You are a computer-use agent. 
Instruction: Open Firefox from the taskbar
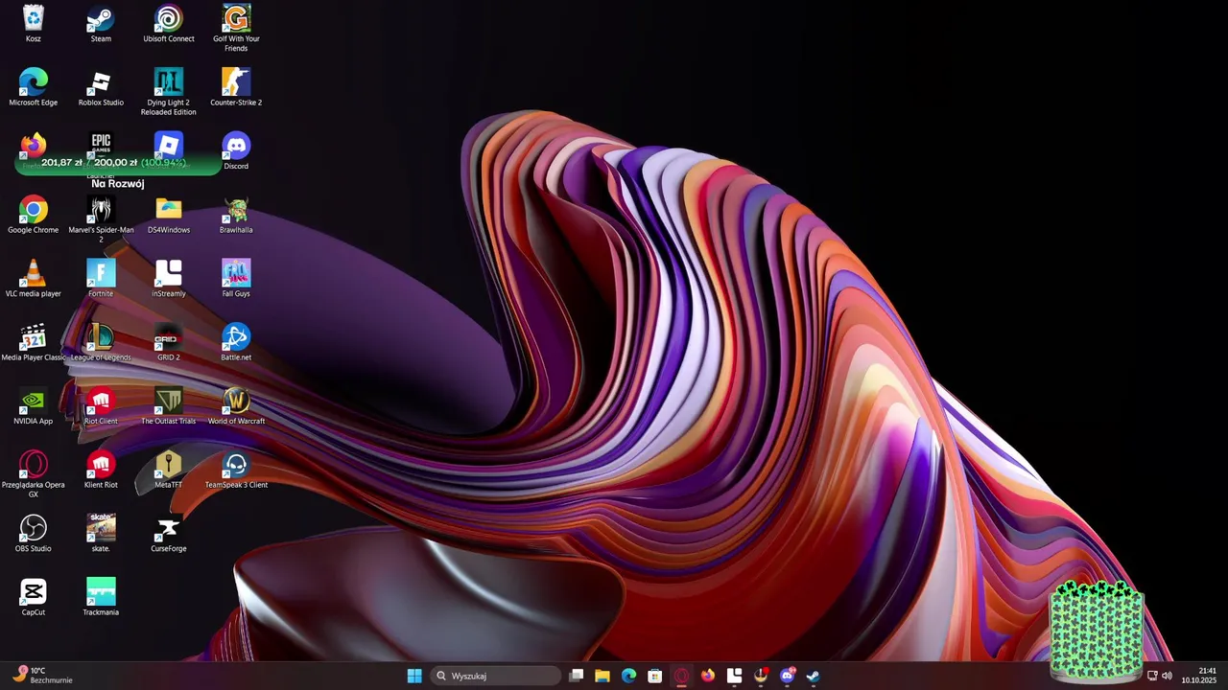[708, 676]
